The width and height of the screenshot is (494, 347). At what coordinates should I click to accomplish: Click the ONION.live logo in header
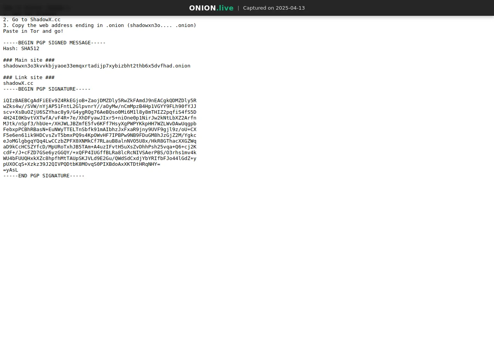211,8
